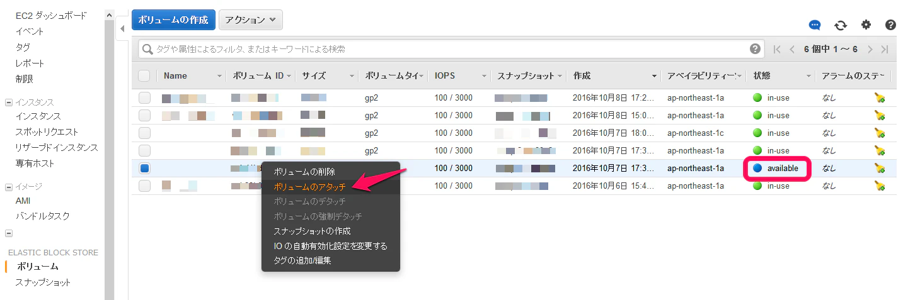
Task: Open the Name column sort dropdown
Action: click(x=219, y=76)
